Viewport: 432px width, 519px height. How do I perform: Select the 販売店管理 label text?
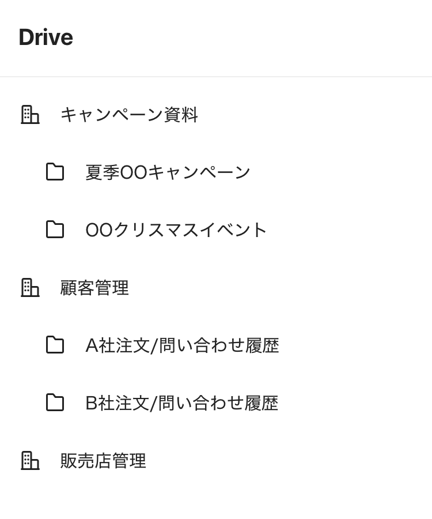(103, 461)
